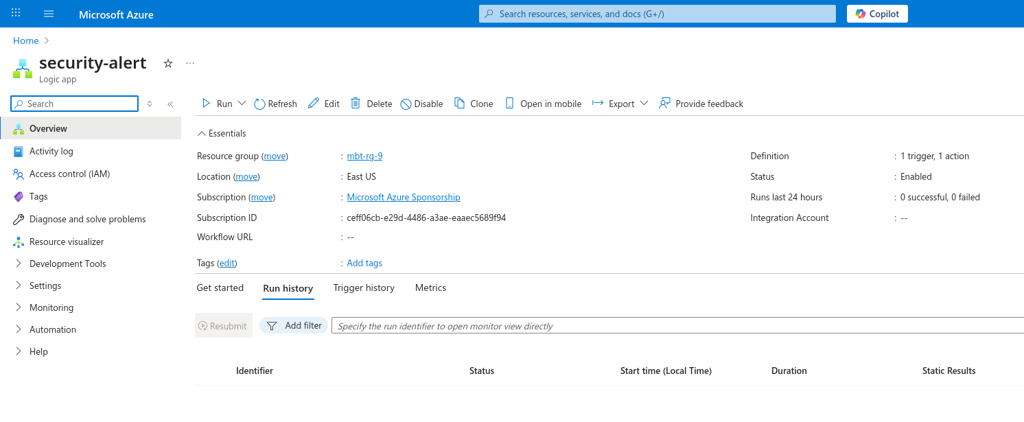Screen dimensions: 1024x422
Task: Click '0 successful, 0 failed' runs value
Action: click(940, 198)
